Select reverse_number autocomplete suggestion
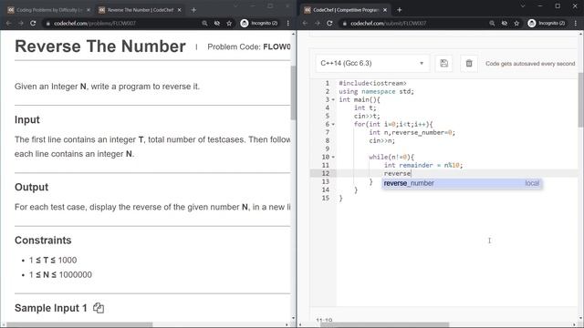Image resolution: width=584 pixels, height=328 pixels. pyautogui.click(x=462, y=183)
